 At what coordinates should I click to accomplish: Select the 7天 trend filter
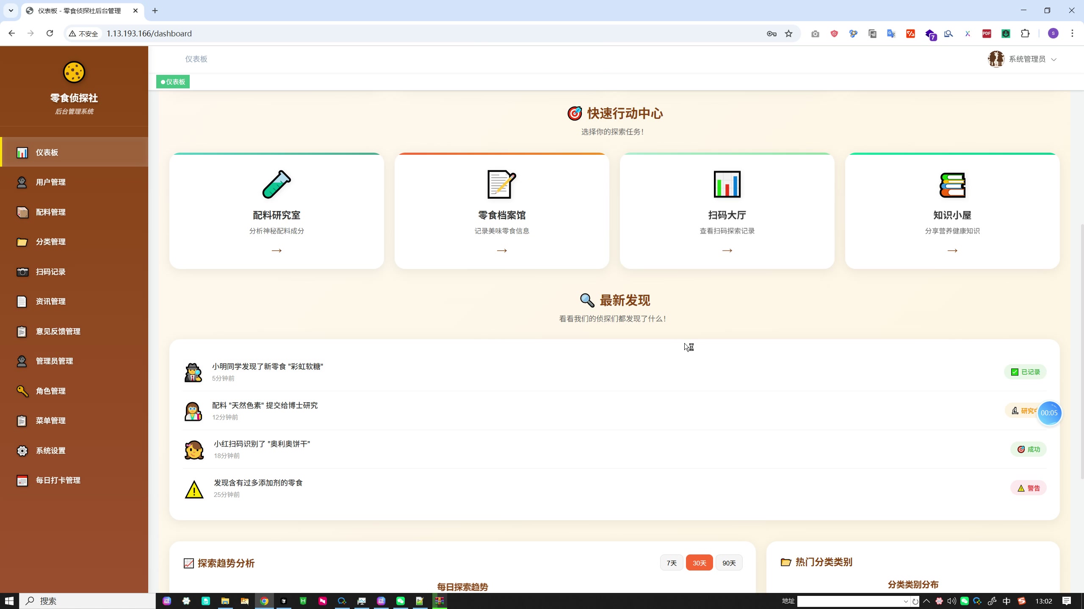671,563
